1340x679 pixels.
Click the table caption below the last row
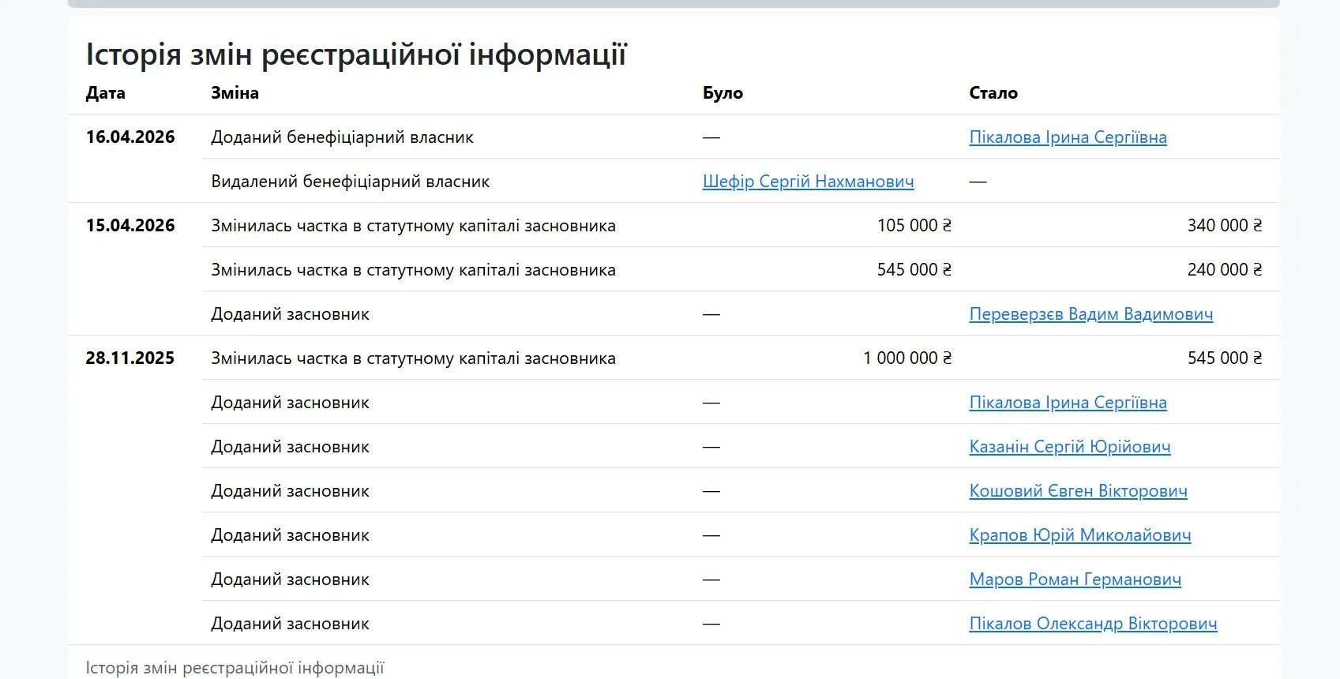(235, 668)
